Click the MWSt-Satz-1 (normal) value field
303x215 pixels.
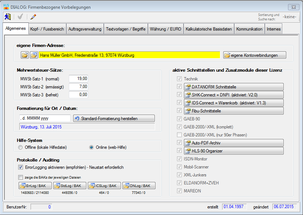pyautogui.click(x=78, y=79)
